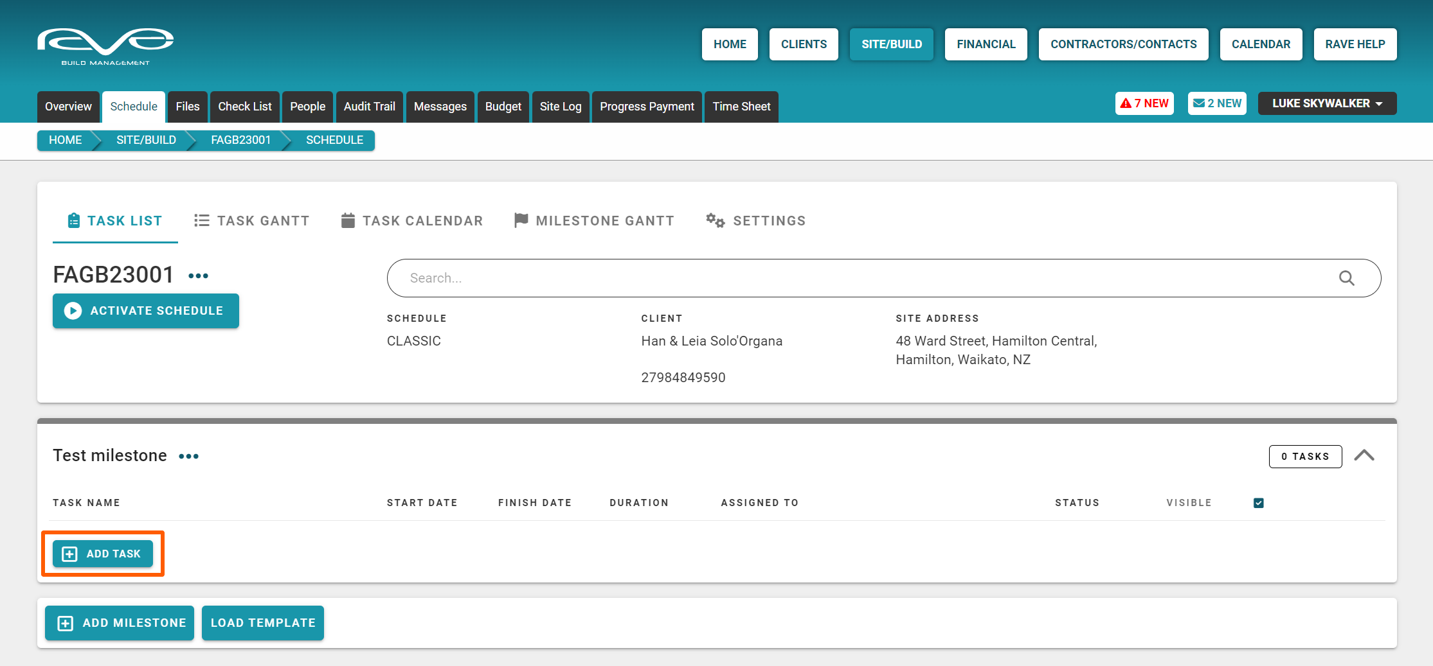The height and width of the screenshot is (666, 1433).
Task: Click the Rave Build Management logo
Action: click(x=105, y=46)
